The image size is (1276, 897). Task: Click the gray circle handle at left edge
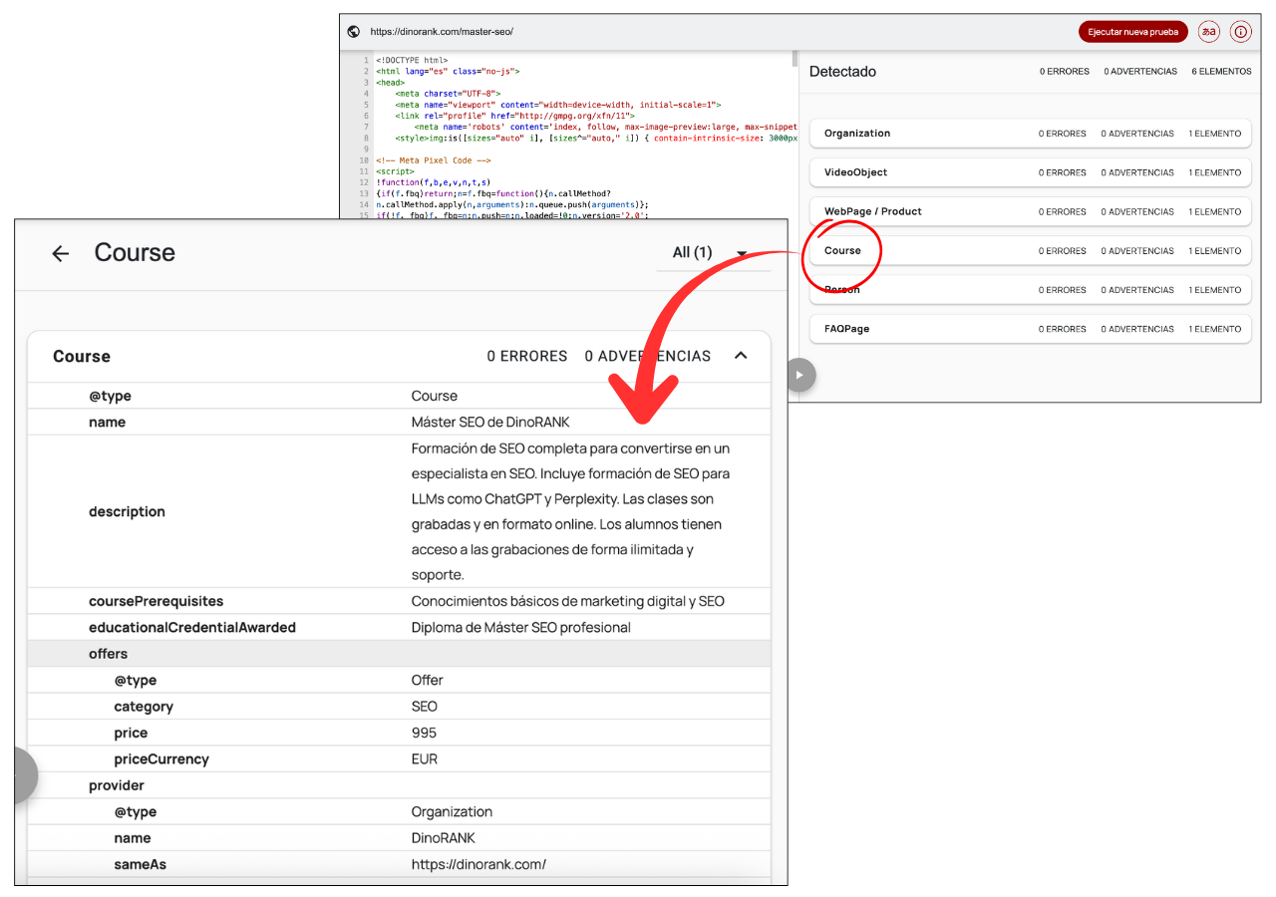pos(24,774)
